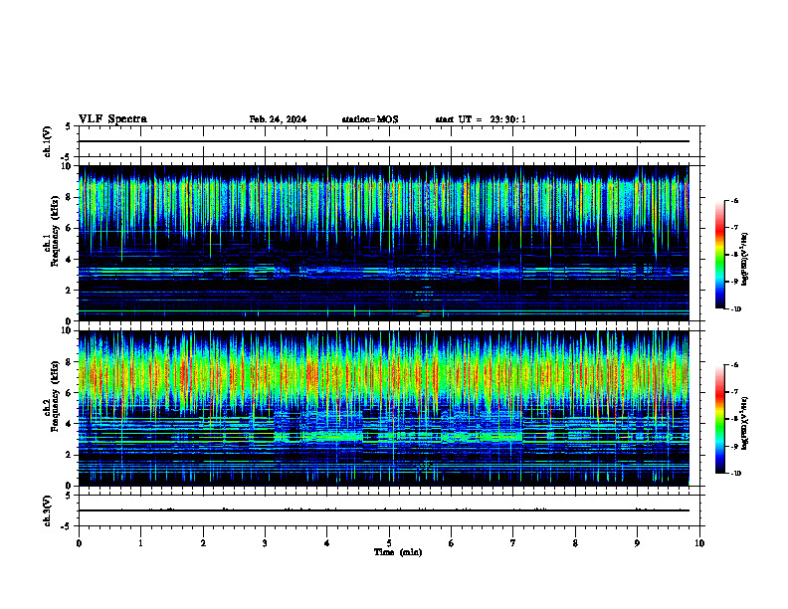The width and height of the screenshot is (788, 609).
Task: Click the "-6" label on ch.1 colorbar
Action: point(736,200)
